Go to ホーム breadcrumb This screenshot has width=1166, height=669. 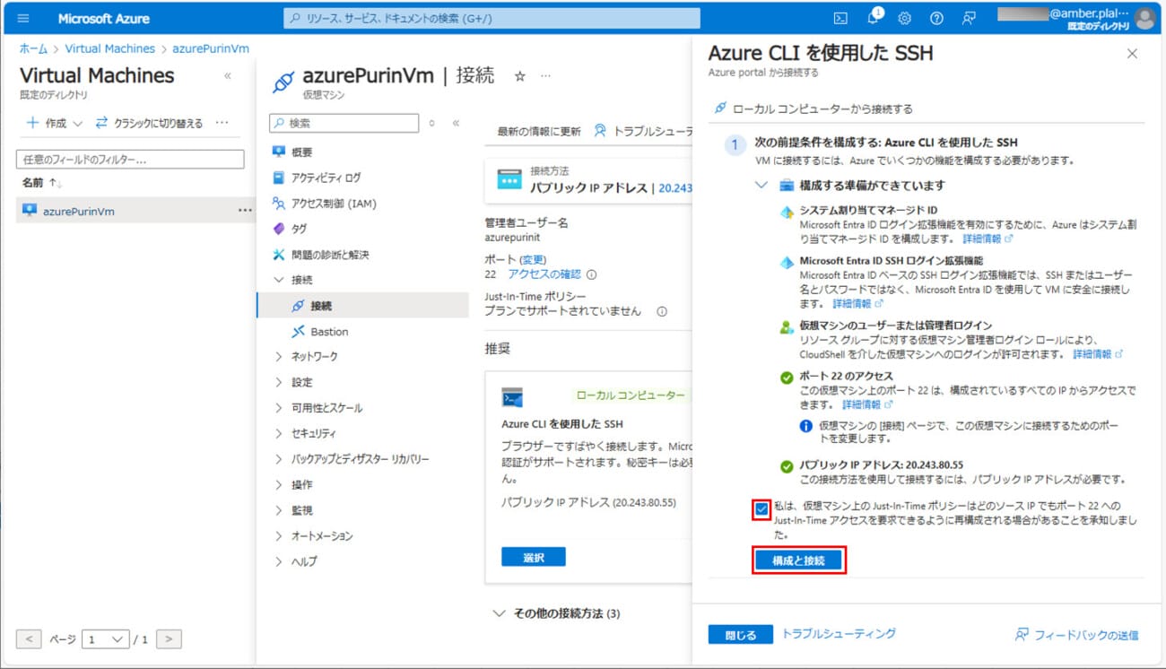tap(33, 48)
